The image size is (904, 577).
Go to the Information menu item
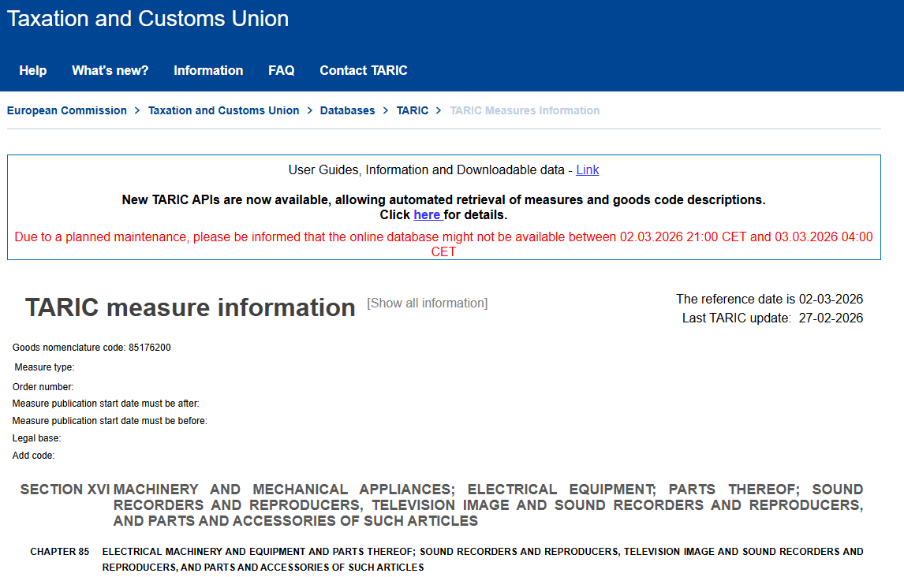click(208, 70)
